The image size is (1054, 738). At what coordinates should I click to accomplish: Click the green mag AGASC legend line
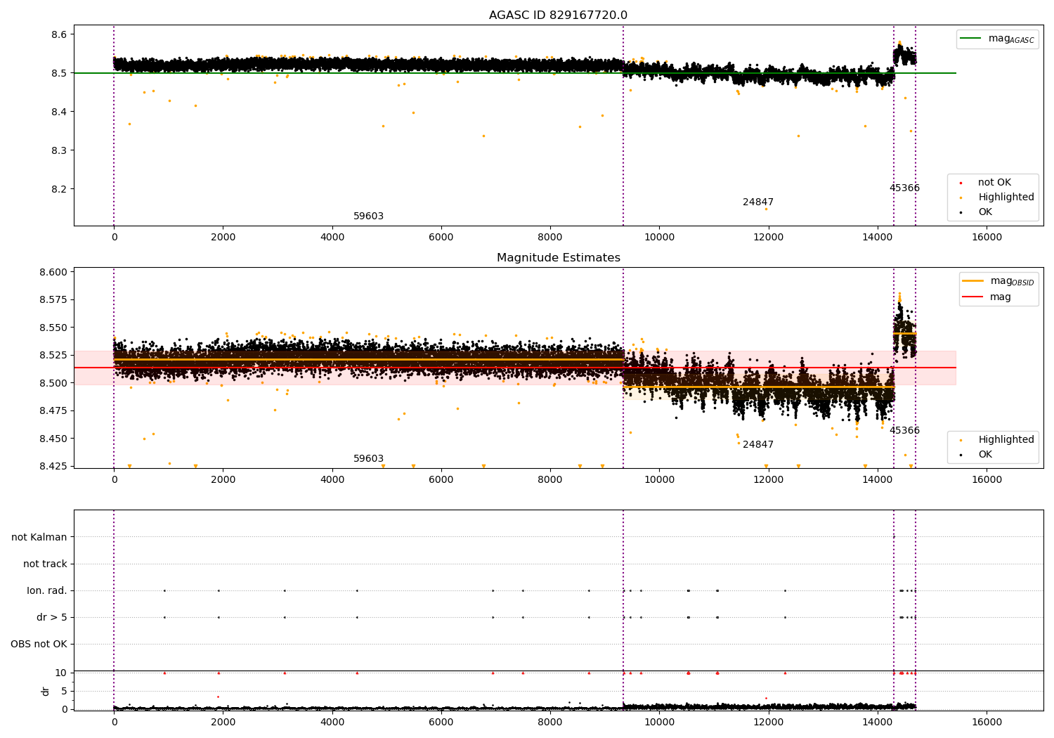pyautogui.click(x=970, y=39)
